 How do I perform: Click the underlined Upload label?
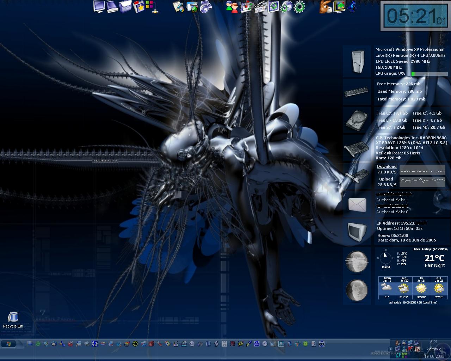point(386,179)
